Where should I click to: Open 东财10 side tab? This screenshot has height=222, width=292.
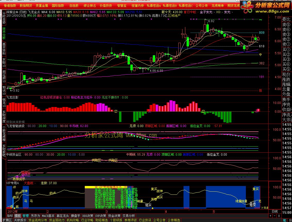[4, 63]
